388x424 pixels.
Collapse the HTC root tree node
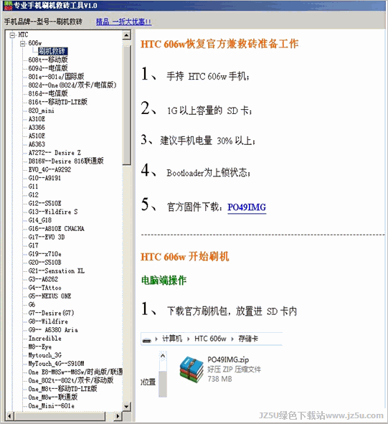pos(12,35)
